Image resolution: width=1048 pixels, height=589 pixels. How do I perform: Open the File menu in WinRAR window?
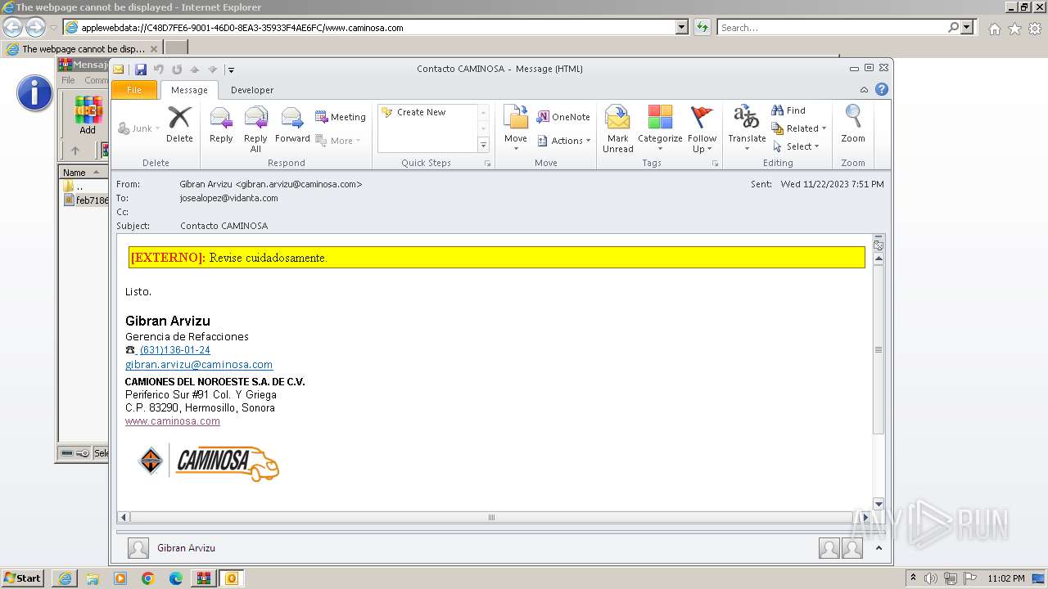pyautogui.click(x=68, y=80)
